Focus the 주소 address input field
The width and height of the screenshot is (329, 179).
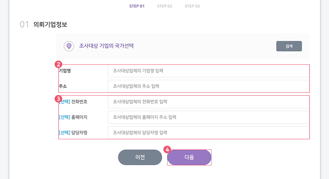208,86
